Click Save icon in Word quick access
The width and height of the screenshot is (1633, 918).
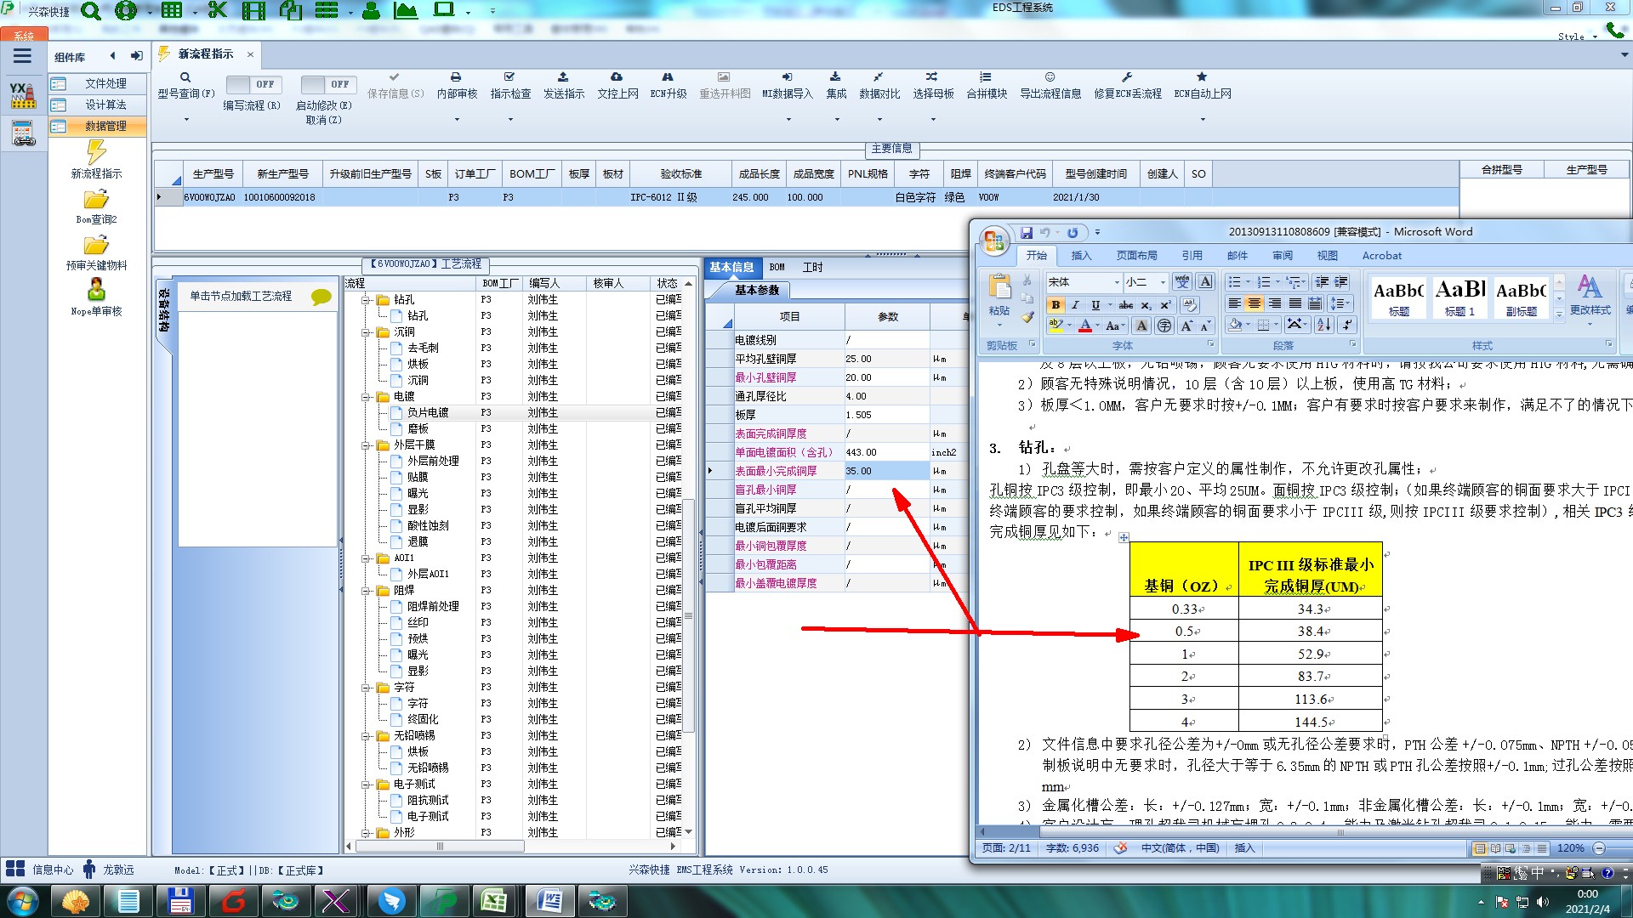click(x=1027, y=232)
